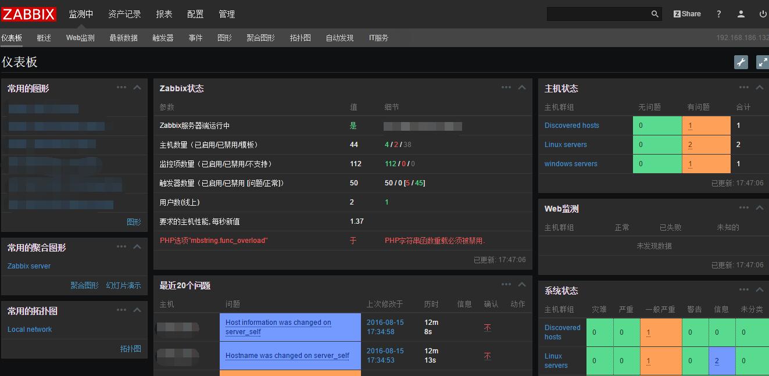Click the search magnifier icon

655,14
